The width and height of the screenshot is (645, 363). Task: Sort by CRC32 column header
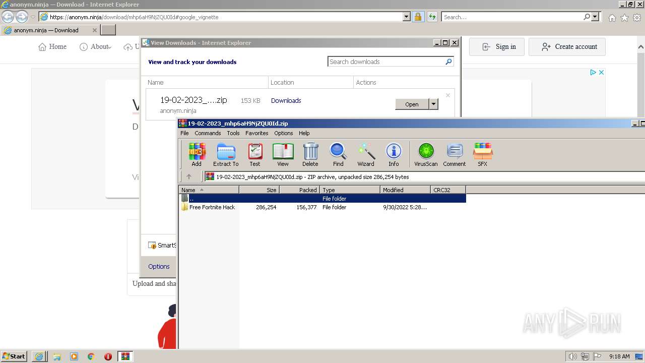[448, 190]
